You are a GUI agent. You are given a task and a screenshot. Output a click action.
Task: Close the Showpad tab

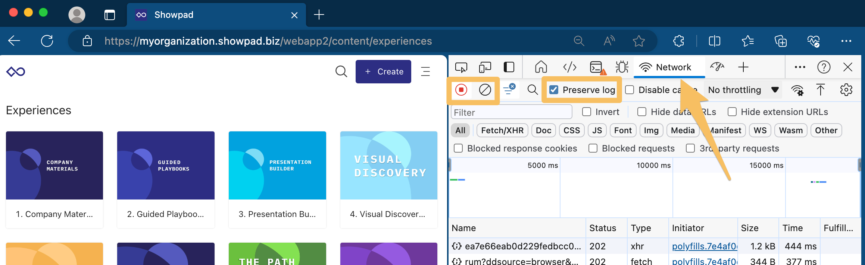[294, 15]
